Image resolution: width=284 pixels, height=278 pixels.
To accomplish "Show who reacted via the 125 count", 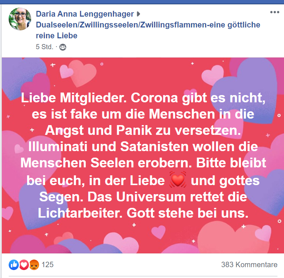I will [48, 265].
